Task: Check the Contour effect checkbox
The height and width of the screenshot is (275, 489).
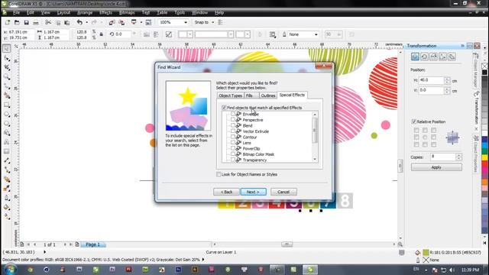Action: (x=233, y=137)
